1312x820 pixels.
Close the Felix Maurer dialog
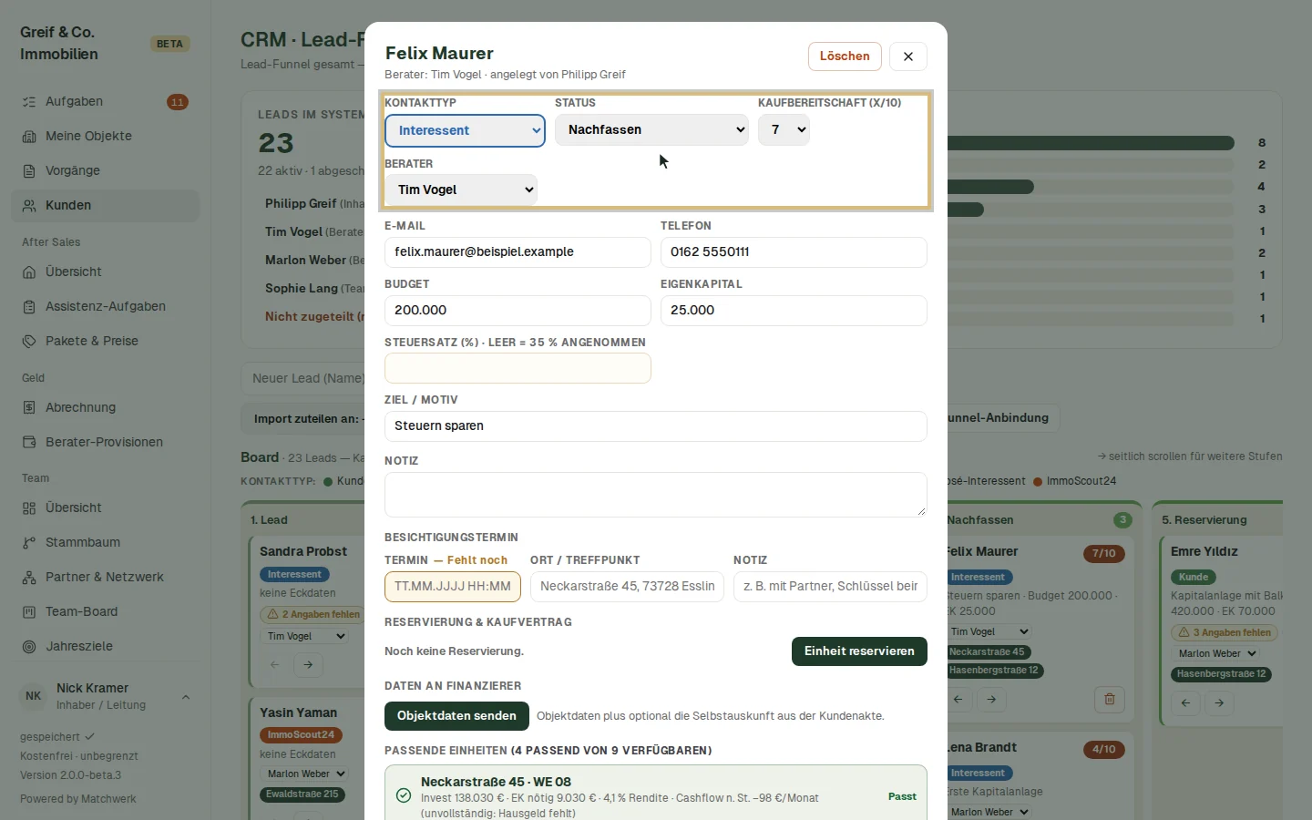(x=908, y=56)
